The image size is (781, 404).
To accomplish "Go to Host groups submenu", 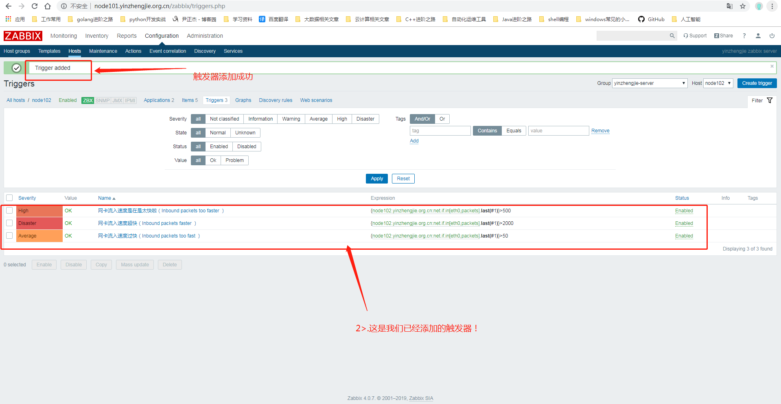I will pos(17,51).
